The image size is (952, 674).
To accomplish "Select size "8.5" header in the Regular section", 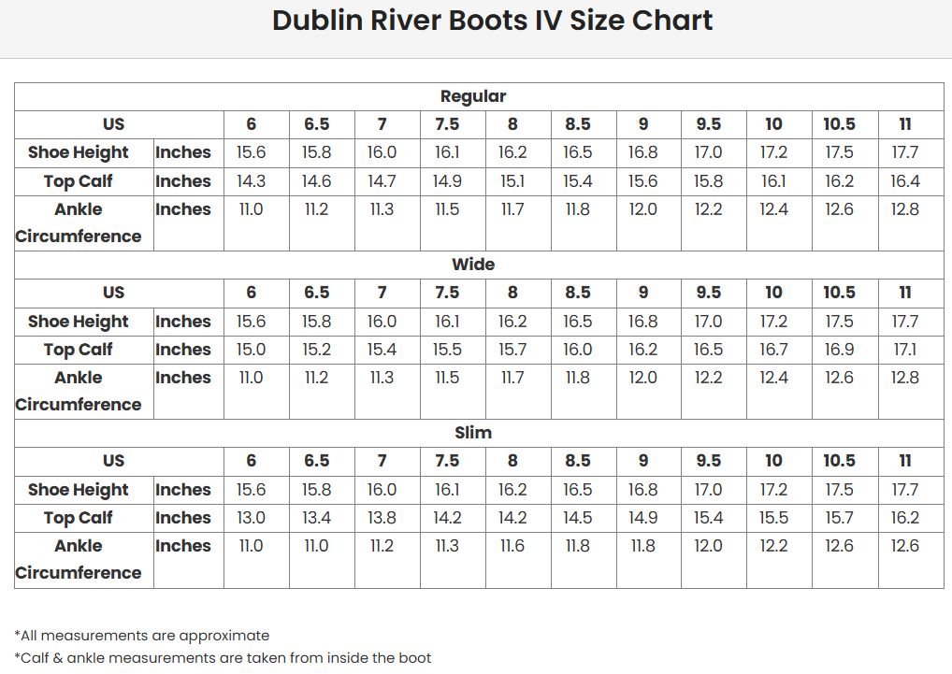I will tap(577, 124).
